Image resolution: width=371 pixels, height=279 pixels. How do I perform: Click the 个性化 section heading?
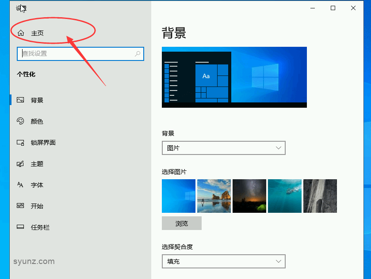click(26, 74)
